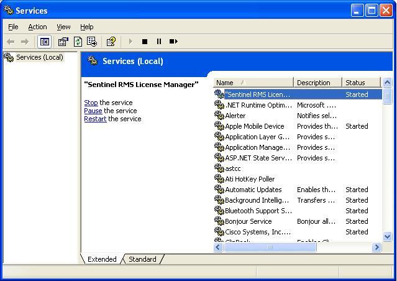Sort the list by Status column header
This screenshot has width=397, height=281.
point(360,83)
